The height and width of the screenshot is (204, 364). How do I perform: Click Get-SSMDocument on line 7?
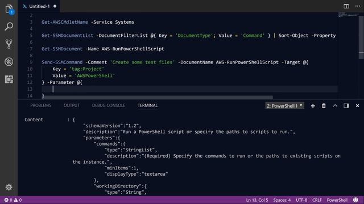[x=62, y=49]
